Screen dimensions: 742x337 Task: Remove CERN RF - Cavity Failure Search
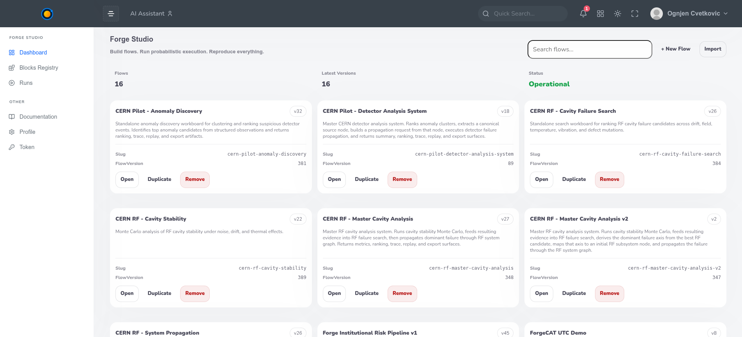pos(609,179)
